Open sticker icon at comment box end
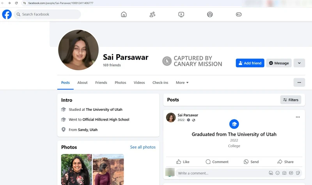This screenshot has width=312, height=185. click(x=298, y=173)
